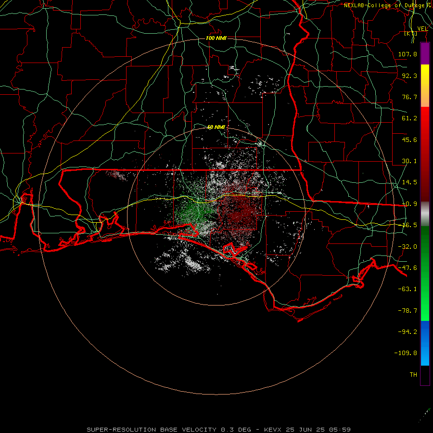The height and width of the screenshot is (433, 433).
Task: Click the 14.5 legend value
Action: [x=409, y=182]
